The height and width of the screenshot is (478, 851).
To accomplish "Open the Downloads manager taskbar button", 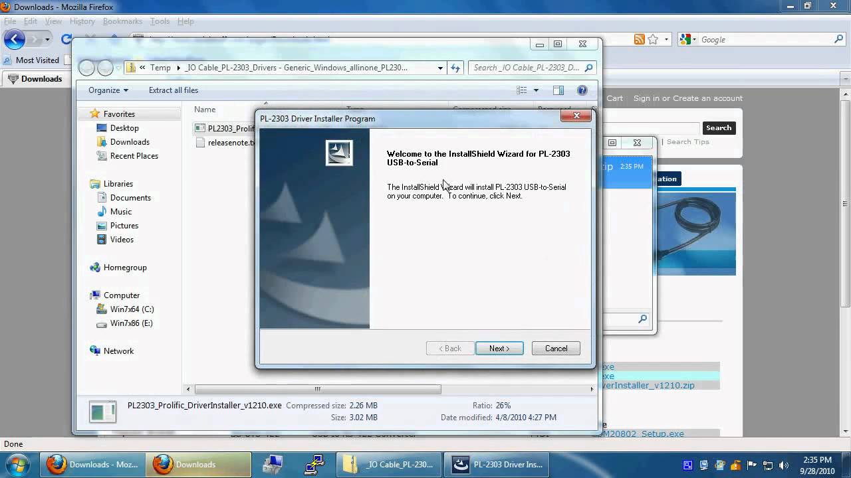I will tap(199, 465).
